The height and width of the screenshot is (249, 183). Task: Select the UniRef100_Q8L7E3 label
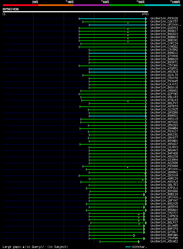click(x=164, y=185)
